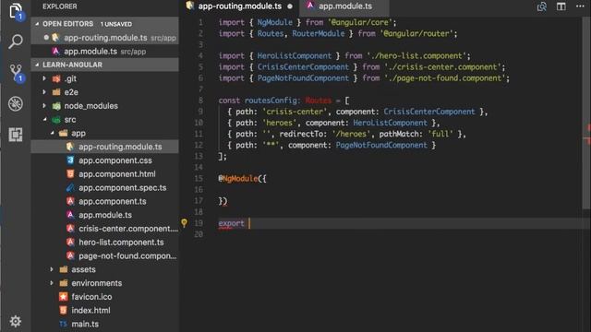Viewport: 591px width, 332px height.
Task: Click the unsaved dot on app-routing.module.ts tab
Action: [x=290, y=6]
